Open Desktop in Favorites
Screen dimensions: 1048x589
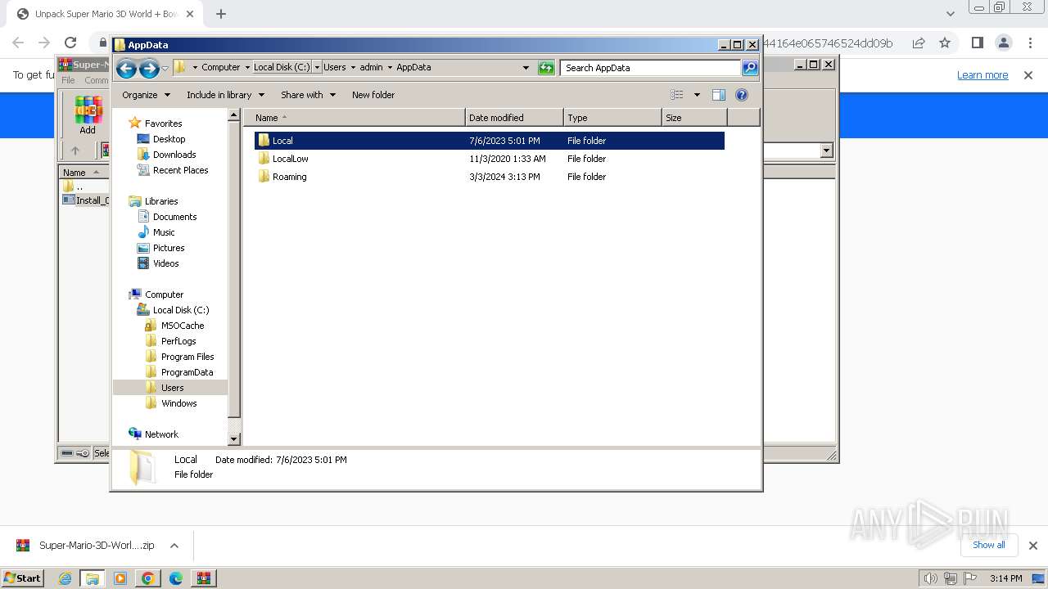pyautogui.click(x=169, y=139)
